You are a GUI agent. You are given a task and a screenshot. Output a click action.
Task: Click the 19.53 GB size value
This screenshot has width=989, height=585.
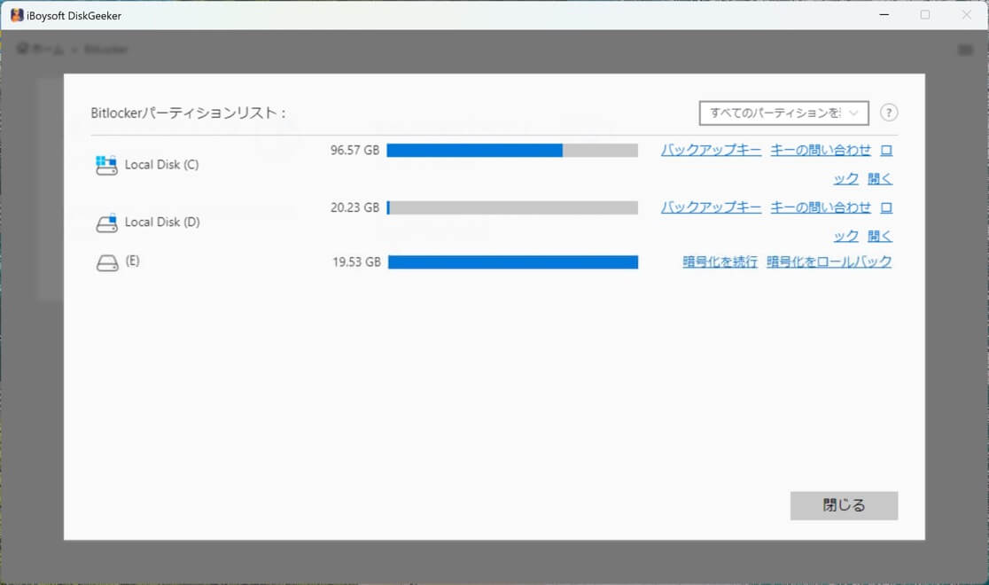coord(356,261)
